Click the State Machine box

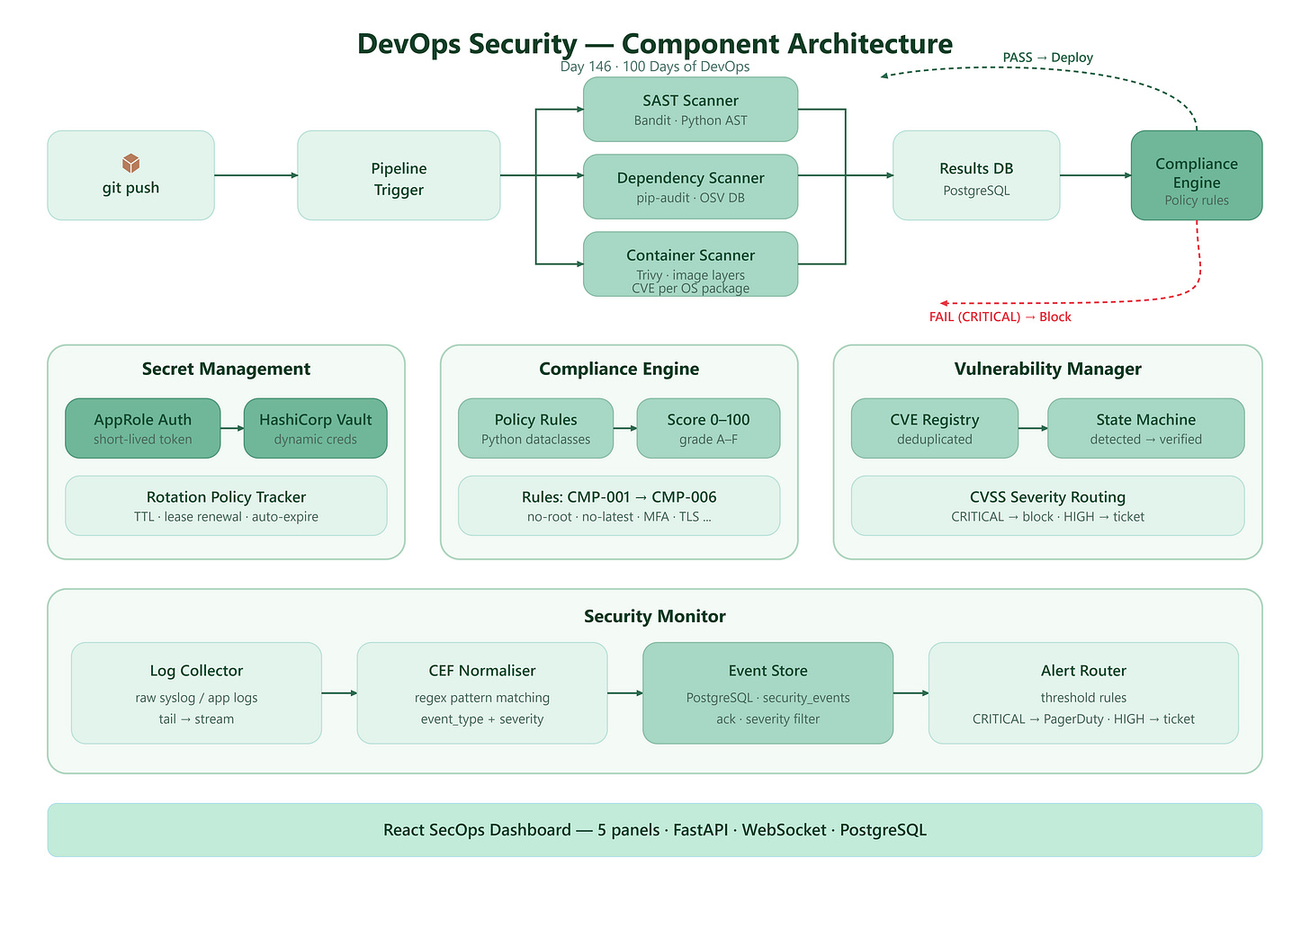point(1146,428)
